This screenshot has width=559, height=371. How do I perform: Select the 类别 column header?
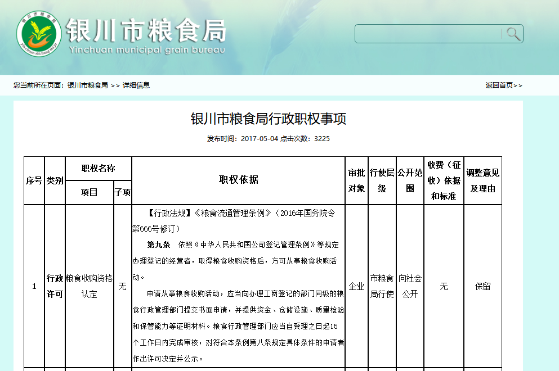click(x=55, y=180)
